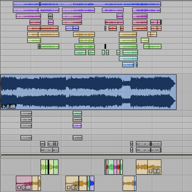Select the black sliver inside the green comp region
Image resolution: width=192 pixels, height=192 pixels.
click(48, 167)
